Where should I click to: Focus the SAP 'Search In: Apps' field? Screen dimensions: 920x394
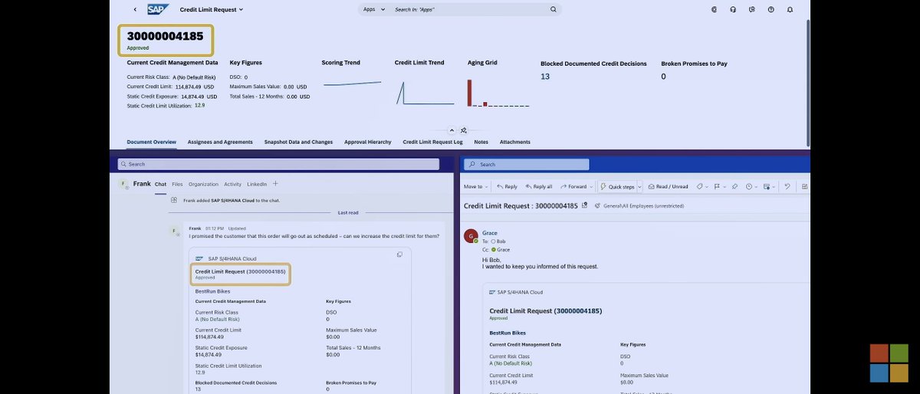pyautogui.click(x=469, y=9)
